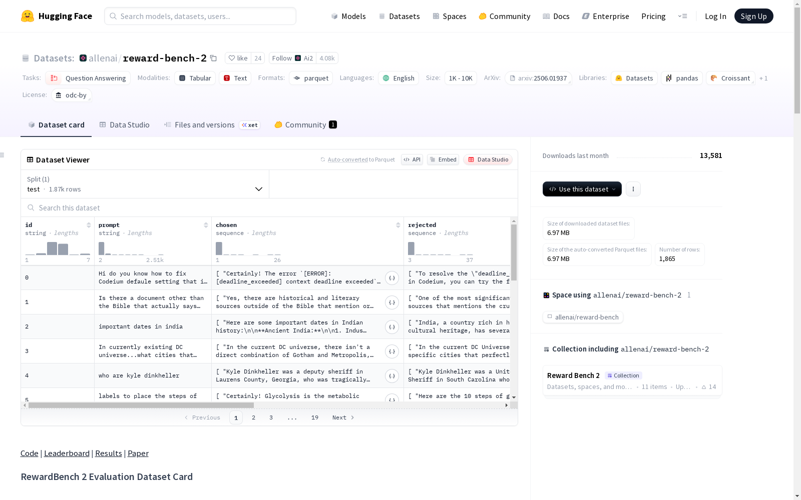The image size is (801, 500).
Task: Click the Dataset Viewer table icon
Action: pyautogui.click(x=30, y=159)
